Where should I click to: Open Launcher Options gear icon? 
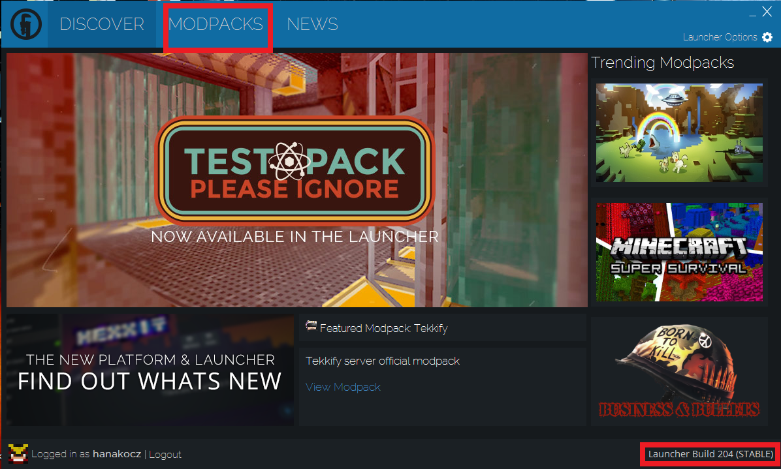[767, 37]
